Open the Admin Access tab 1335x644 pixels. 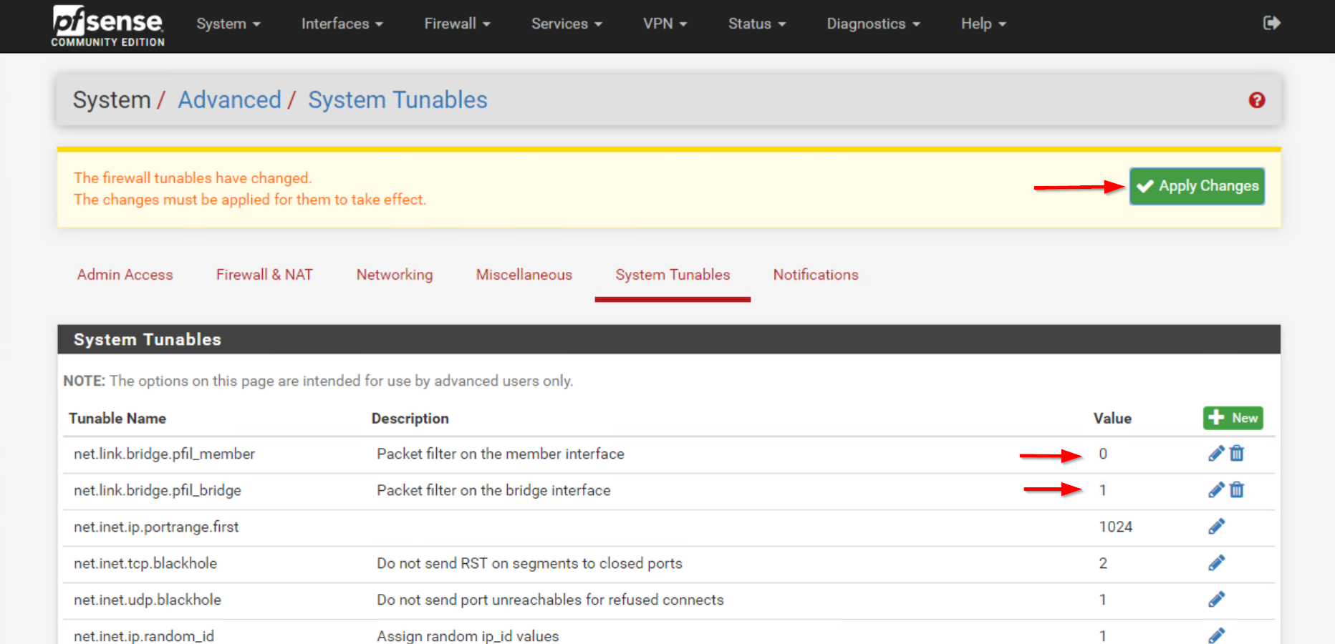tap(125, 275)
